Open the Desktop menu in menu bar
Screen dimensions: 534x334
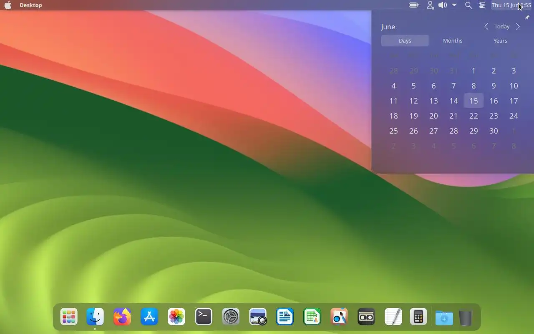pyautogui.click(x=31, y=5)
